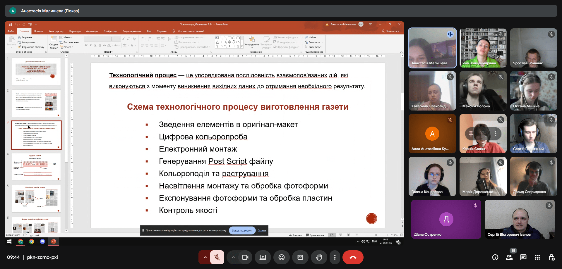
Task: Click the share screen (present now) icon
Action: tap(263, 257)
